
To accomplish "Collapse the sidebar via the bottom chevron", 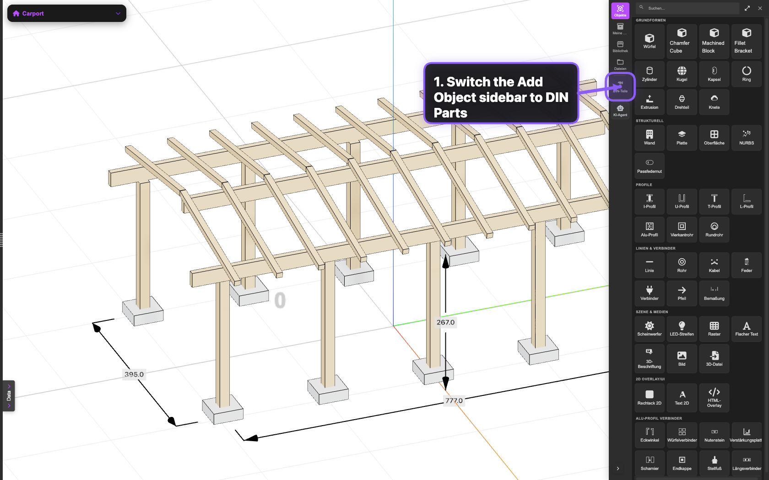I will pos(618,469).
